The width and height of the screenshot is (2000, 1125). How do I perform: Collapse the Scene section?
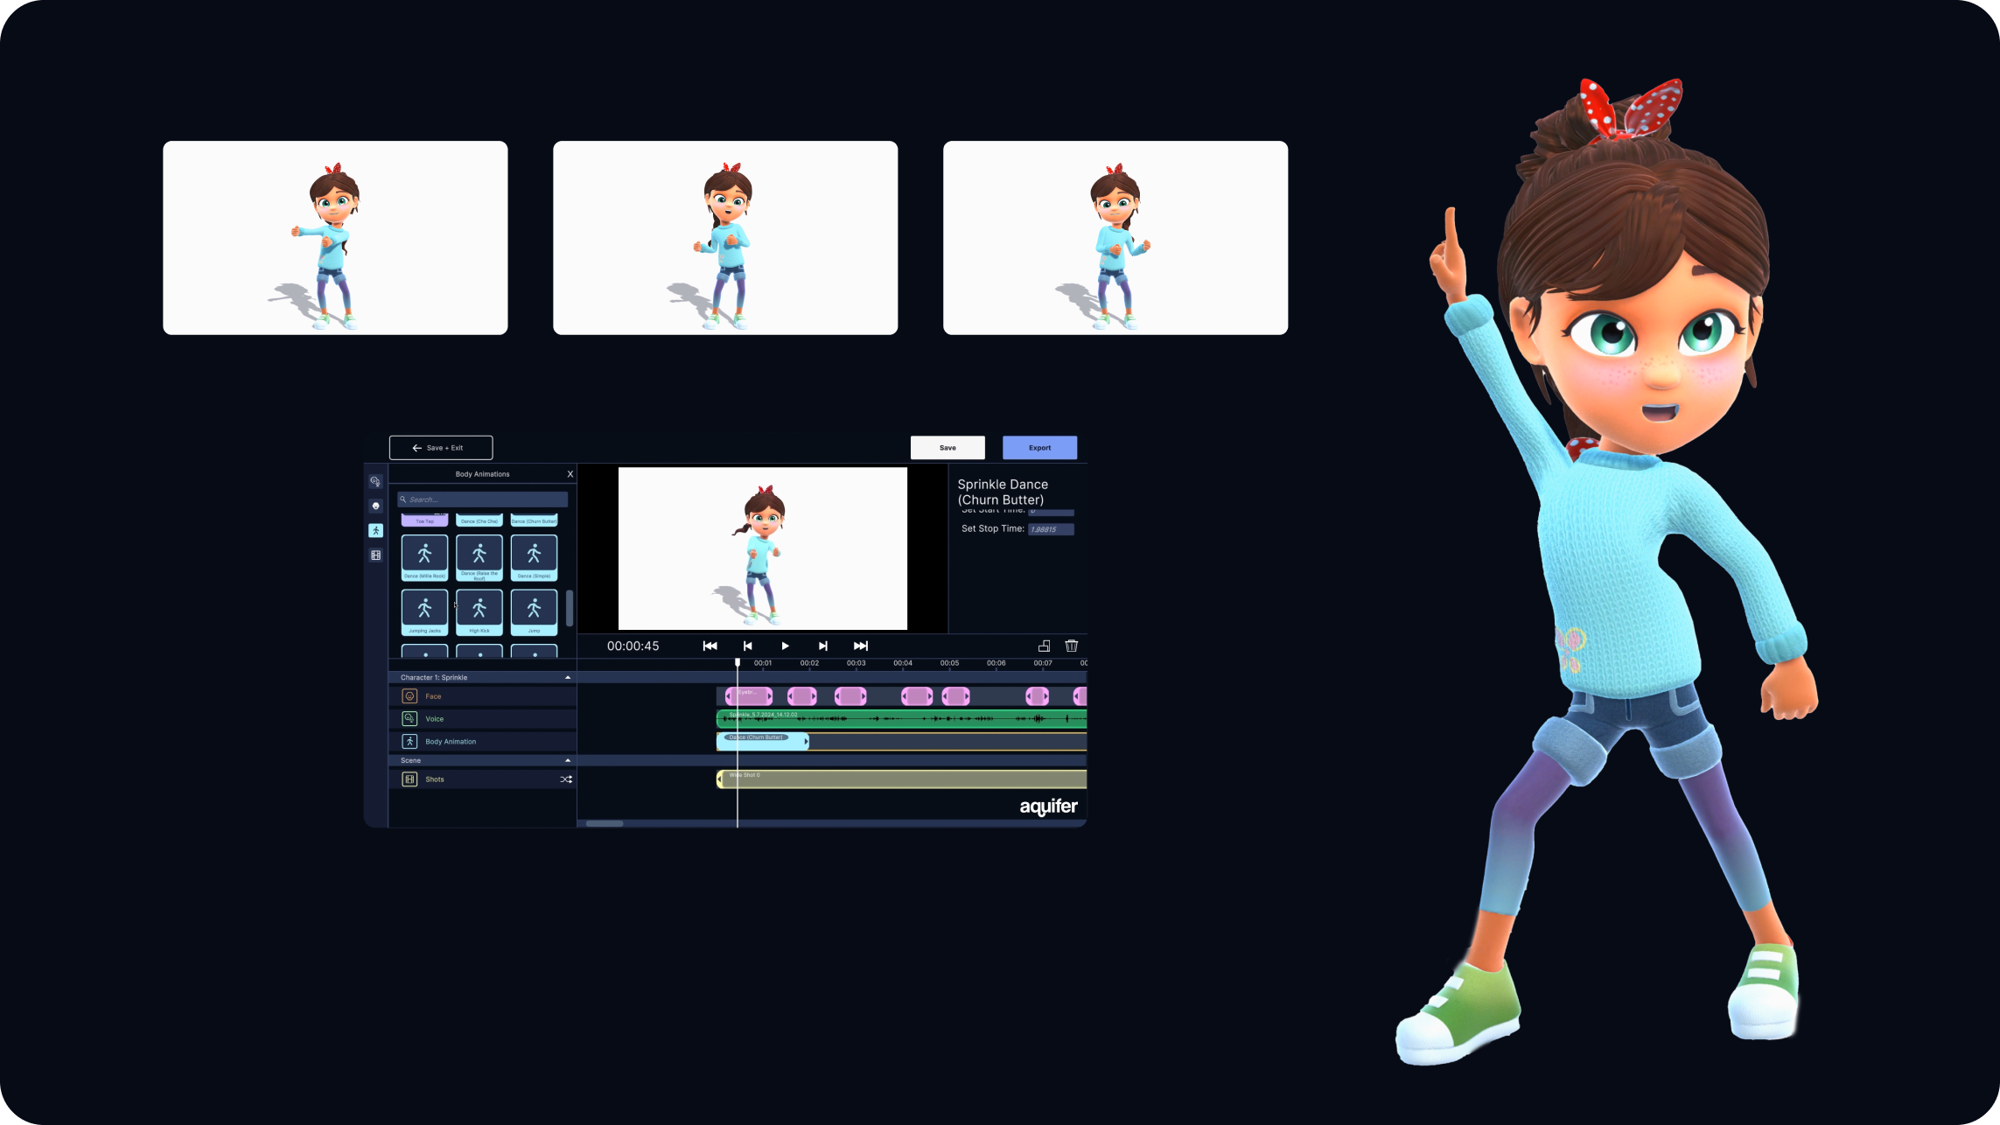(x=567, y=759)
